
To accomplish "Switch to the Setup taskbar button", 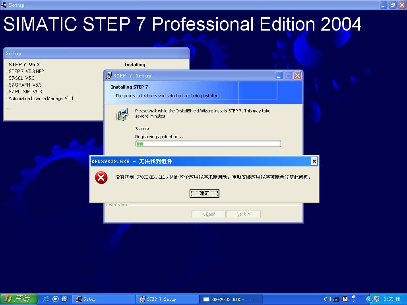I will click(104, 299).
